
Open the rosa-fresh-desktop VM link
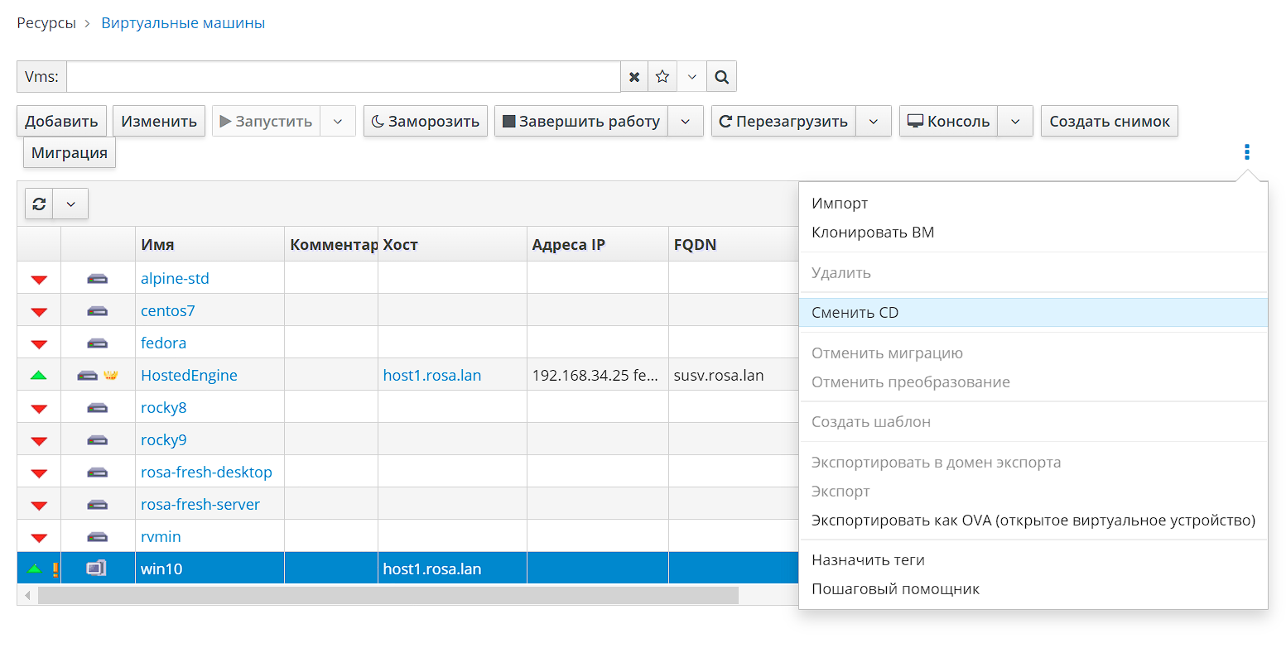tap(206, 473)
